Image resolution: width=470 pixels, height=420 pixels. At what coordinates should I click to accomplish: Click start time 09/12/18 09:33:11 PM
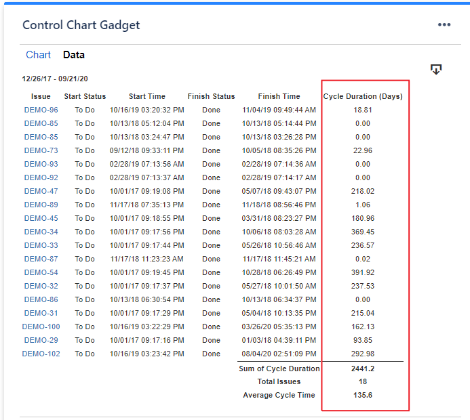pos(147,150)
